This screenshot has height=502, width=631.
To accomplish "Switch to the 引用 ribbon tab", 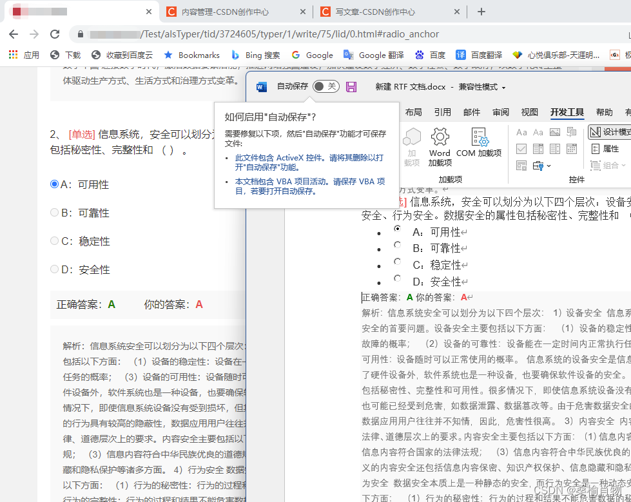I will (x=443, y=112).
